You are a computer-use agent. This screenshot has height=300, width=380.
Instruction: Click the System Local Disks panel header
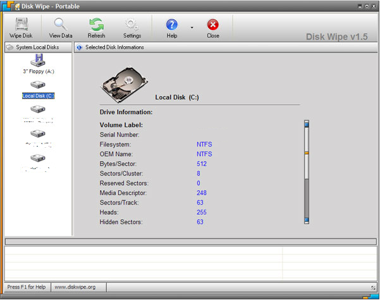[39, 47]
